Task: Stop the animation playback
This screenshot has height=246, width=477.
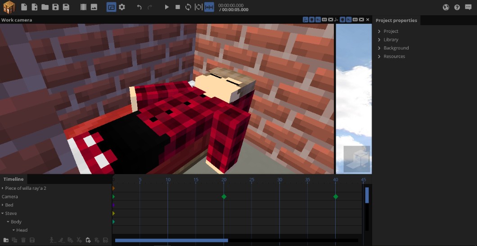Action: point(178,7)
